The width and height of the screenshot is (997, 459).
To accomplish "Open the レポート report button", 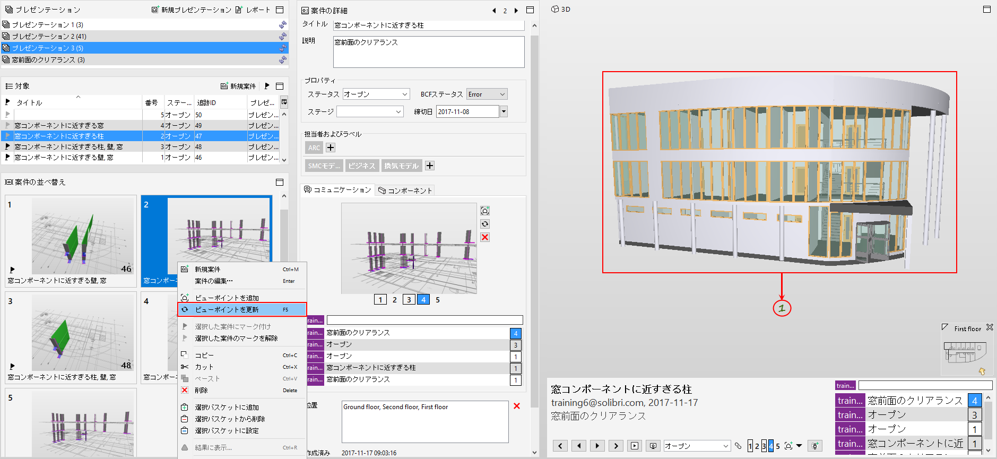I will 253,10.
